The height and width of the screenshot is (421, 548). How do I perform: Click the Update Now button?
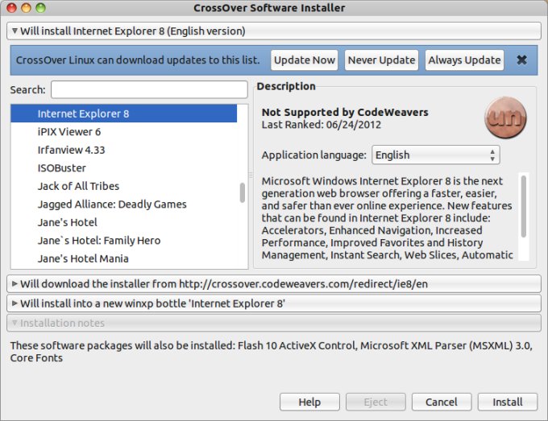305,60
